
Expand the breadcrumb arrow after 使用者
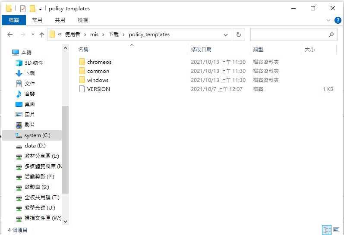coord(85,34)
